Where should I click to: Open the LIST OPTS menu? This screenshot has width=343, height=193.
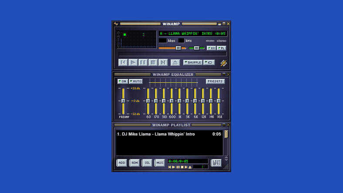click(216, 163)
